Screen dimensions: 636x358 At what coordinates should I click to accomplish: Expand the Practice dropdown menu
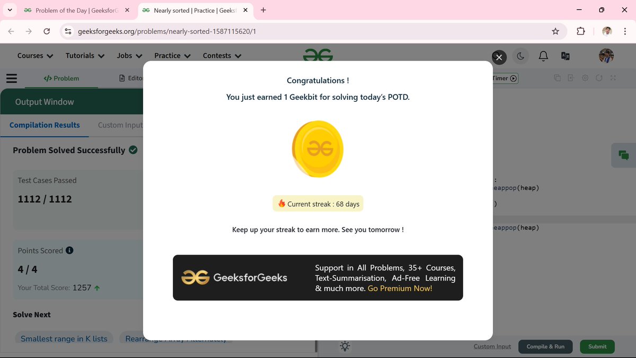(x=172, y=56)
